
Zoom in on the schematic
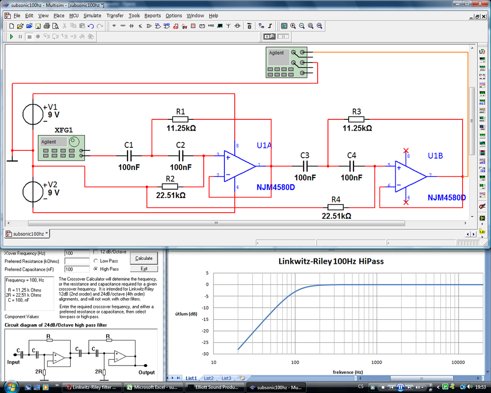pyautogui.click(x=293, y=26)
